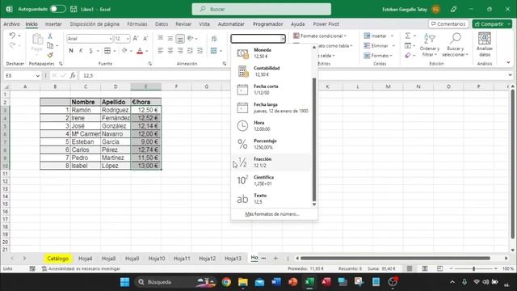Screen dimensions: 517x291
Task: Click the Increase font size icon
Action: 136,39
